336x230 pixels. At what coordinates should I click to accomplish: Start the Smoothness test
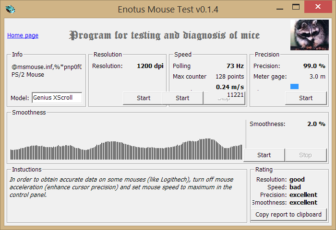pos(264,155)
